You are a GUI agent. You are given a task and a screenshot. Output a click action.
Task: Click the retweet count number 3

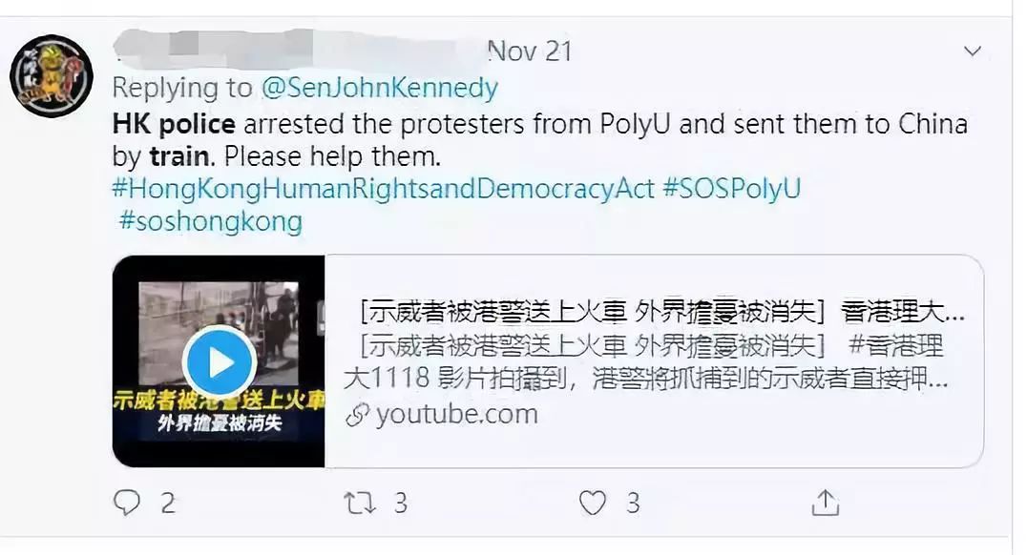click(x=401, y=504)
